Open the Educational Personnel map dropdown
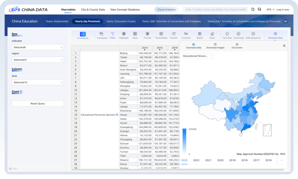The height and width of the screenshot is (179, 298). point(197,56)
